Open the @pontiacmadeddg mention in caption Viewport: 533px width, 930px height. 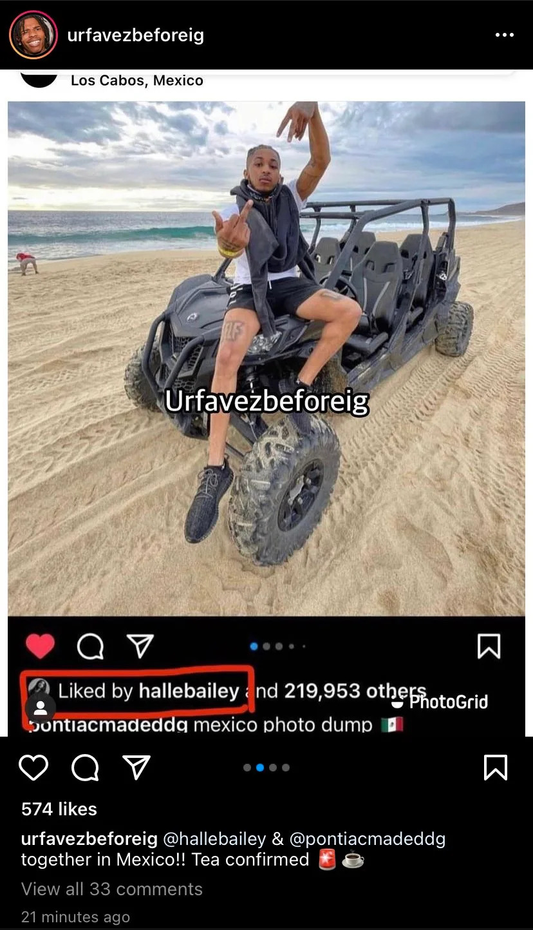pos(367,839)
